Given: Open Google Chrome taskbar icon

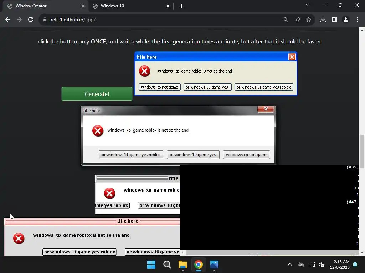Looking at the screenshot, I should pyautogui.click(x=199, y=264).
